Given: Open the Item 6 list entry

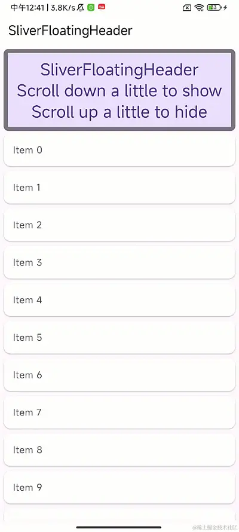Looking at the screenshot, I should pyautogui.click(x=119, y=375).
